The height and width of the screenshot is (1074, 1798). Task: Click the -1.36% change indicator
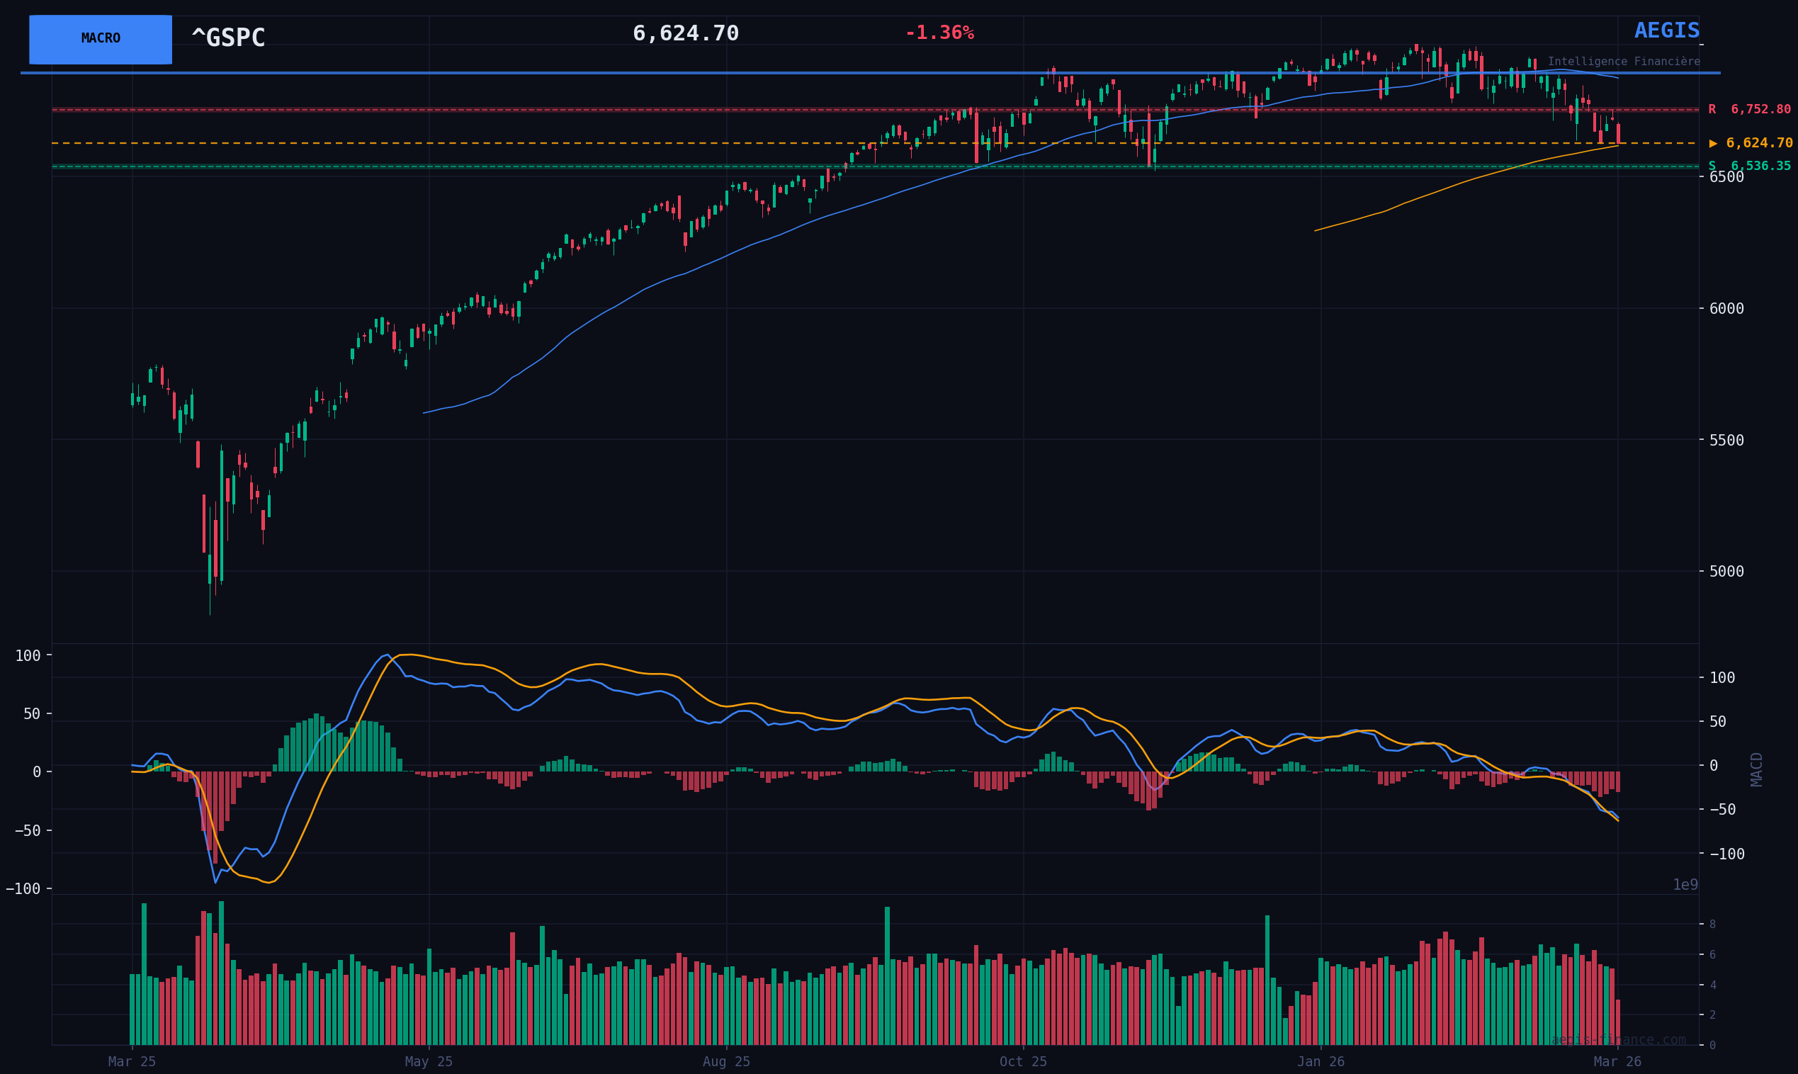click(x=939, y=33)
